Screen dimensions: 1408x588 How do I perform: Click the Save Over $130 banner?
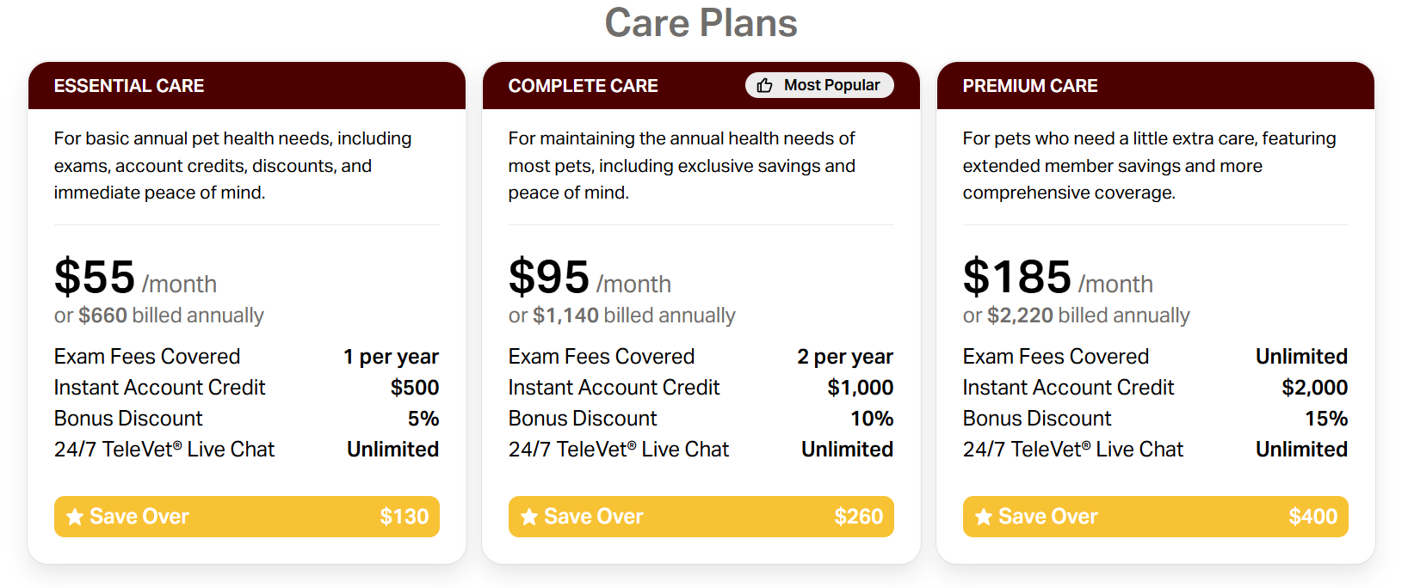pos(247,517)
